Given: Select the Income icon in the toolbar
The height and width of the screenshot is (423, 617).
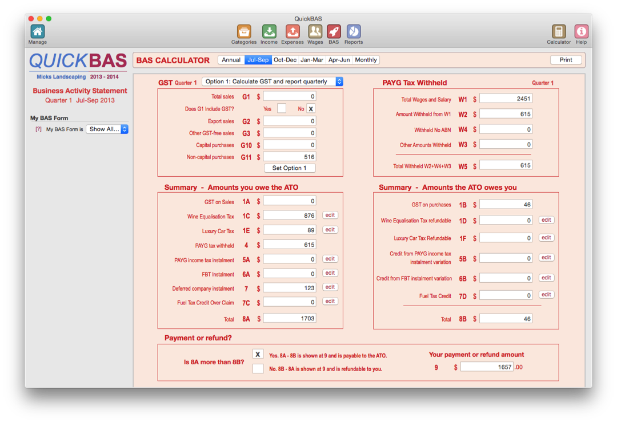Looking at the screenshot, I should tap(269, 33).
